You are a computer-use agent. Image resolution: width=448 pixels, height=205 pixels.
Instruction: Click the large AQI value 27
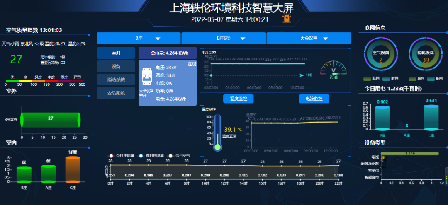pyautogui.click(x=16, y=59)
